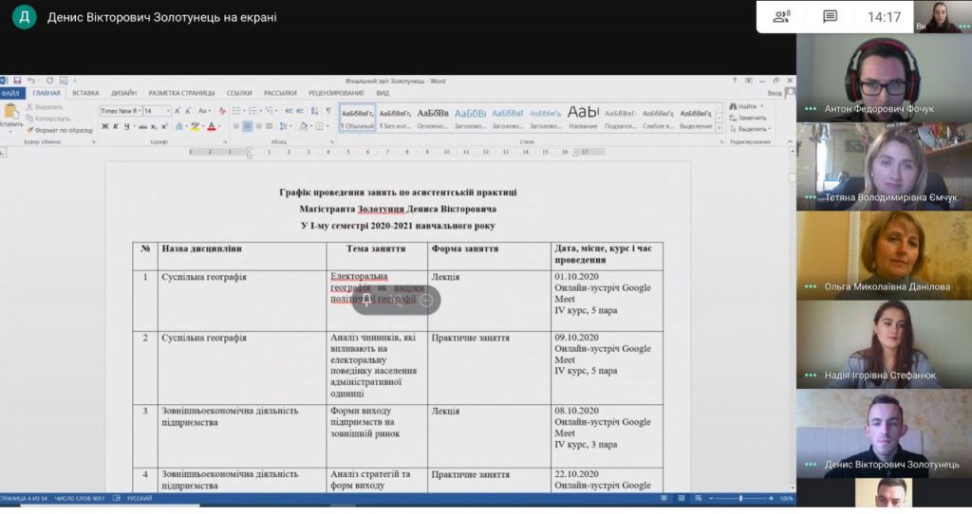Open ФАЙЛ file tab
Image resolution: width=972 pixels, height=514 pixels.
pyautogui.click(x=10, y=94)
